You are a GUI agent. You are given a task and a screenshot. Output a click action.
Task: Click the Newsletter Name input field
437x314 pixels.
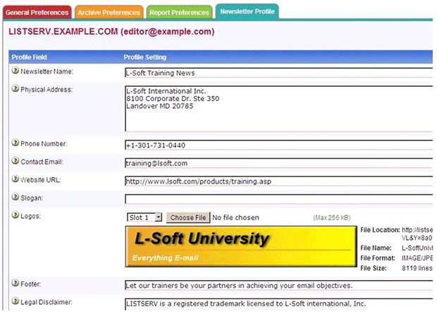point(278,73)
